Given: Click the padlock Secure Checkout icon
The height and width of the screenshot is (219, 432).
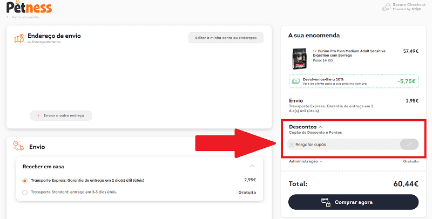Looking at the screenshot, I should [x=387, y=7].
